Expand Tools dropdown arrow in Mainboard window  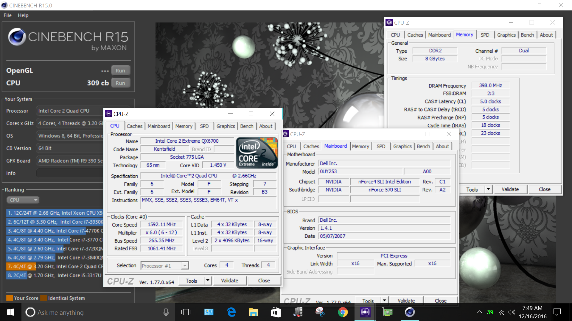[385, 300]
